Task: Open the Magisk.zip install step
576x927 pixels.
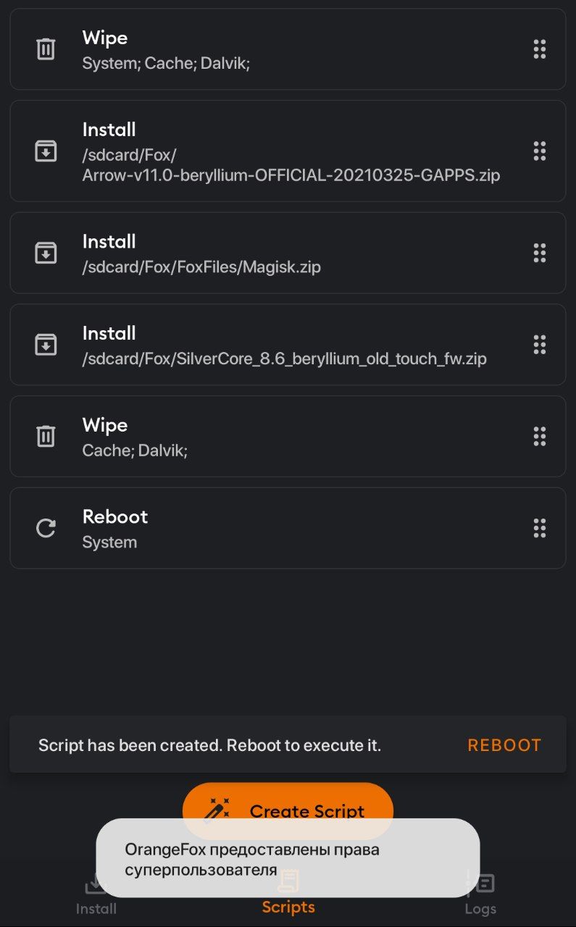Action: pos(288,253)
